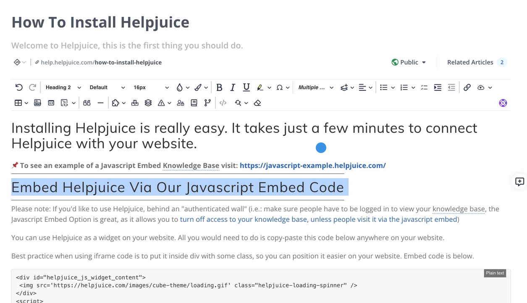Screen dimensions: 527x303
Task: Click the second-row embed media icon
Action: (37, 103)
